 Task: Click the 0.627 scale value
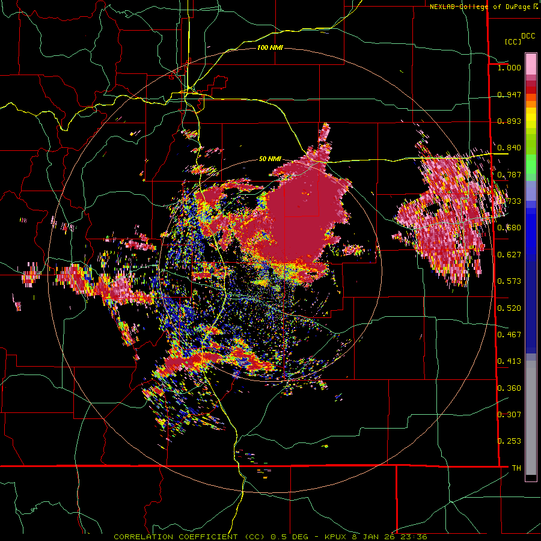pos(509,255)
